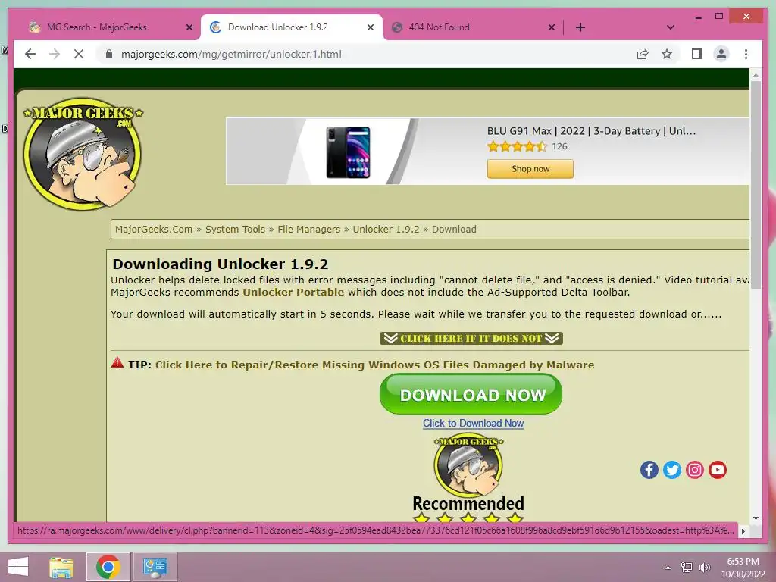Go to MajorGeeks.Com breadcrumb
This screenshot has width=776, height=582.
tap(153, 229)
